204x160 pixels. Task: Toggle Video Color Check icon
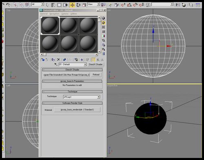(x=104, y=36)
